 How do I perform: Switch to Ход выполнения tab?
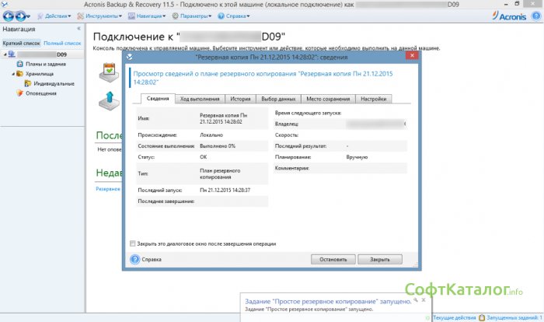click(201, 99)
